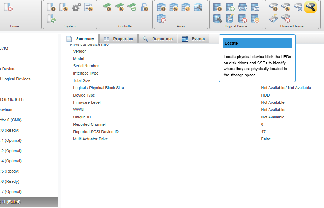
Task: Click the controller rescan magnifier card icon
Action: click(132, 7)
